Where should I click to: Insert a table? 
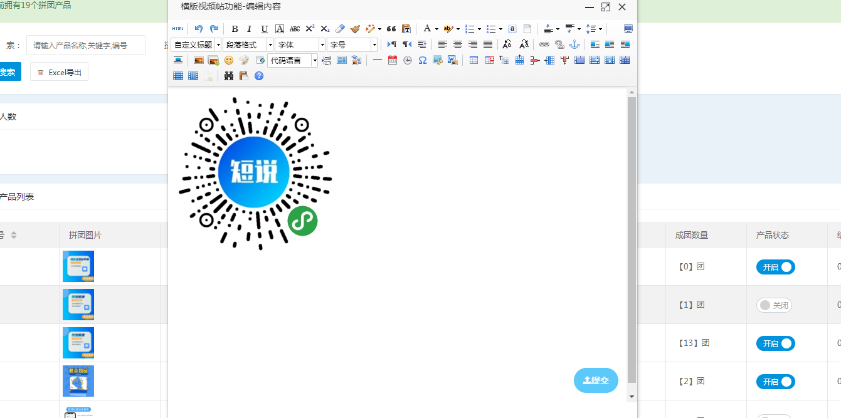[x=473, y=60]
